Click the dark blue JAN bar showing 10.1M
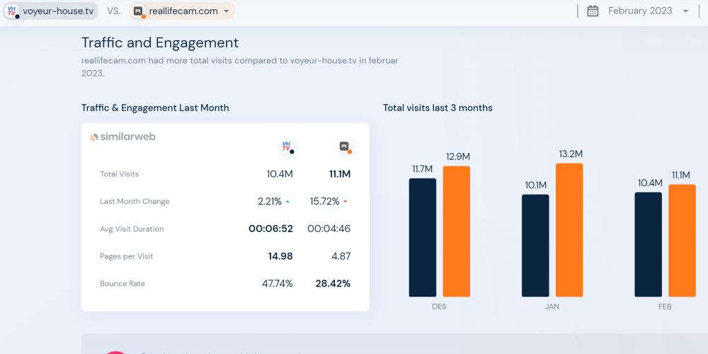Viewport: 708px width, 354px height. coord(535,246)
